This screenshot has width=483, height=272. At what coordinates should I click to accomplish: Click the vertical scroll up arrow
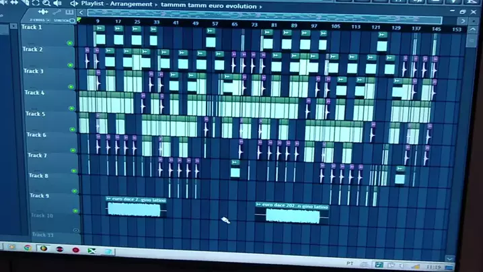coord(472,30)
